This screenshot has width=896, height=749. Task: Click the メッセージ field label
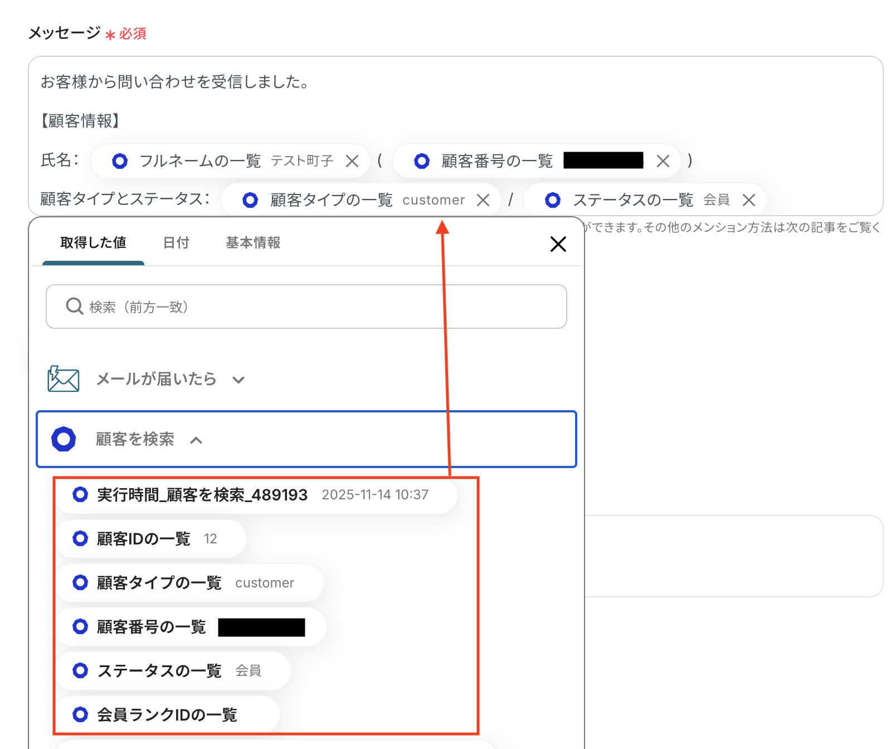[65, 33]
